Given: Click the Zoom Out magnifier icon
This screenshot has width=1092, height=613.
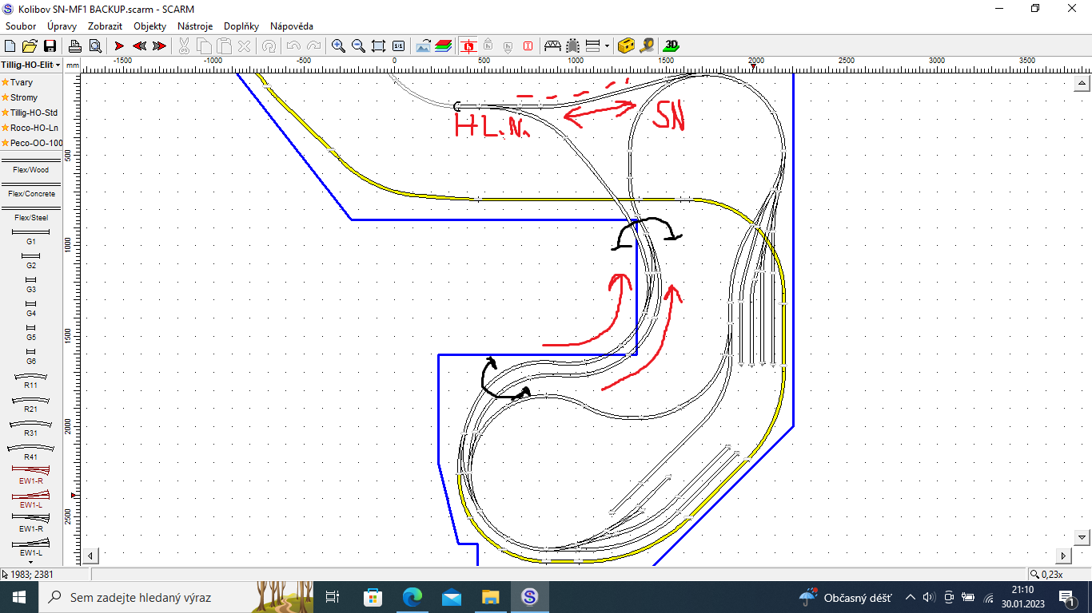Looking at the screenshot, I should (358, 45).
